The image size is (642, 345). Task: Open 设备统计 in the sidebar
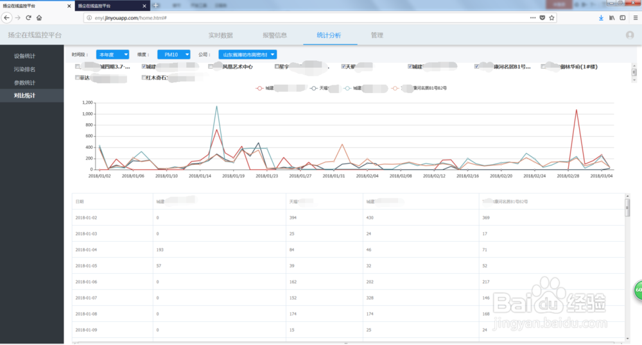24,56
